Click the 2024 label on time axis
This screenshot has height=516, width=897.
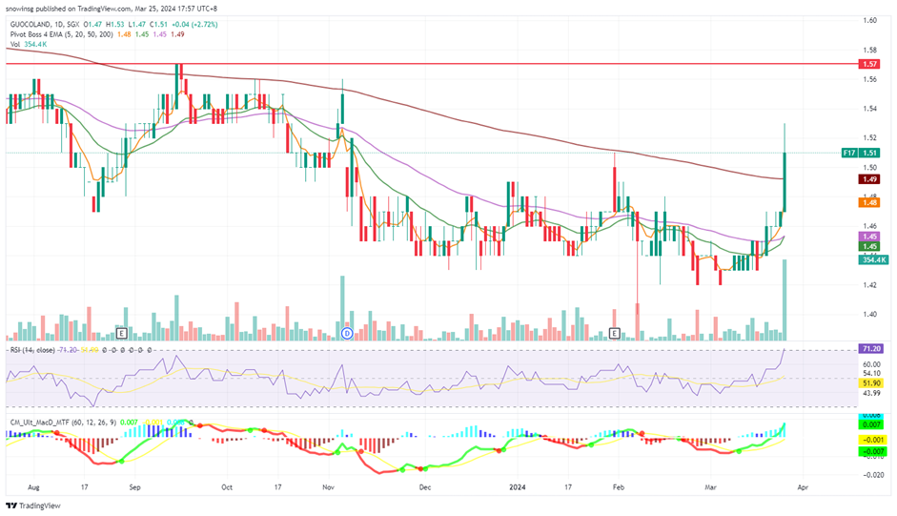[518, 488]
